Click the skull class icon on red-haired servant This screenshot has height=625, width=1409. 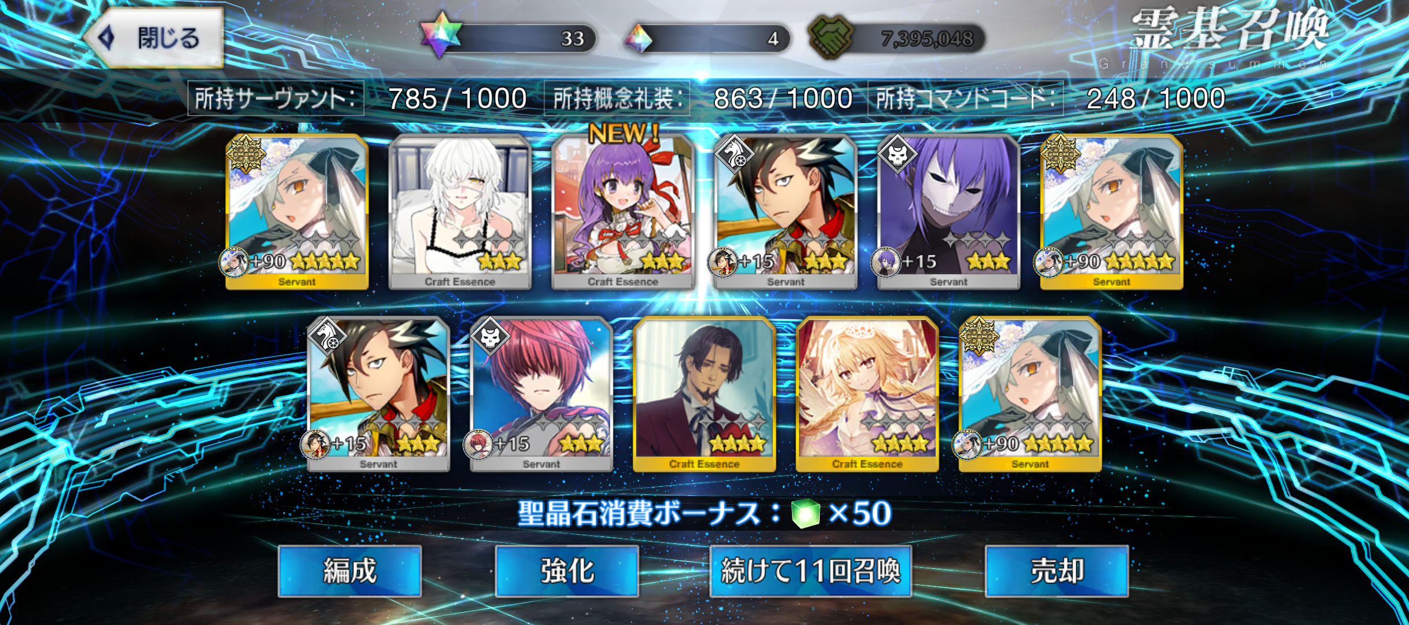(x=490, y=336)
